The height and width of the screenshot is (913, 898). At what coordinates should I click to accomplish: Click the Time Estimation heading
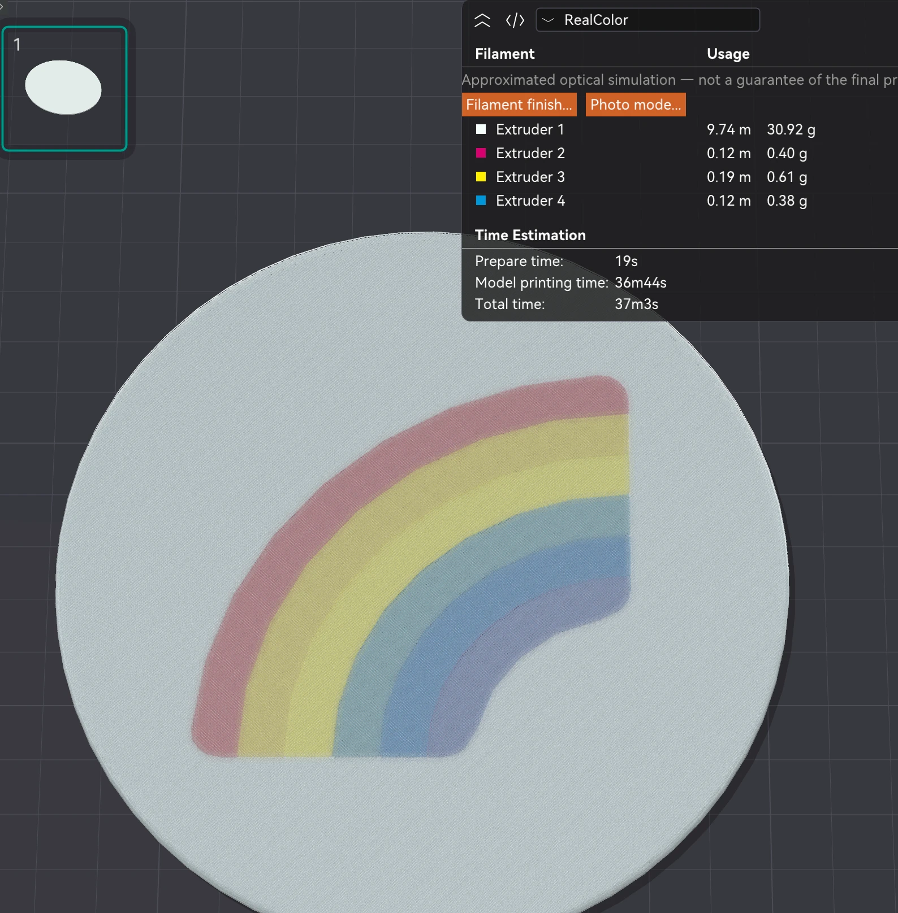(x=530, y=235)
